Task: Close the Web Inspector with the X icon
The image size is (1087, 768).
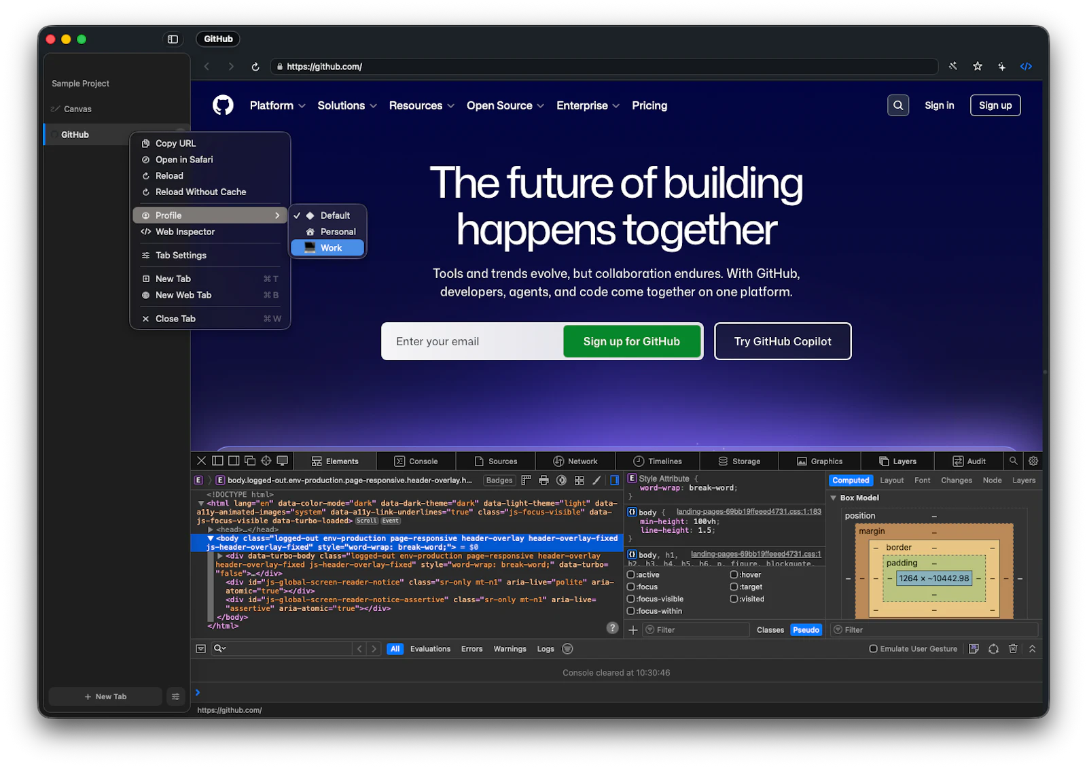Action: [201, 461]
